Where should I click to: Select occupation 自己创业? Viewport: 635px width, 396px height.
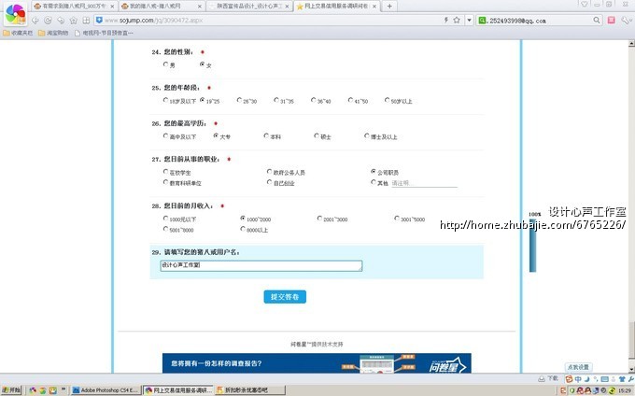(269, 182)
